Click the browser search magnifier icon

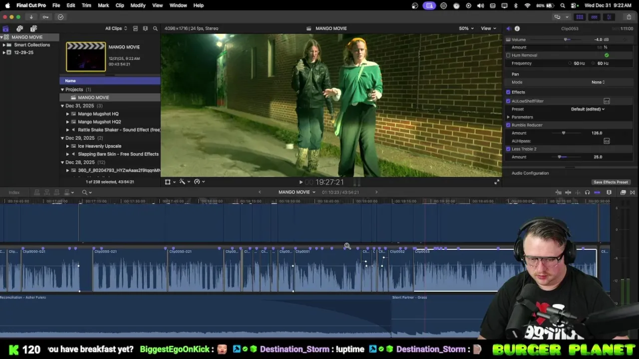[x=155, y=28]
